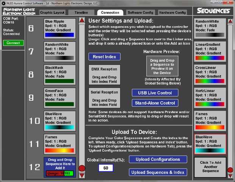Select the Connection tab
The height and width of the screenshot is (182, 235).
[110, 12]
